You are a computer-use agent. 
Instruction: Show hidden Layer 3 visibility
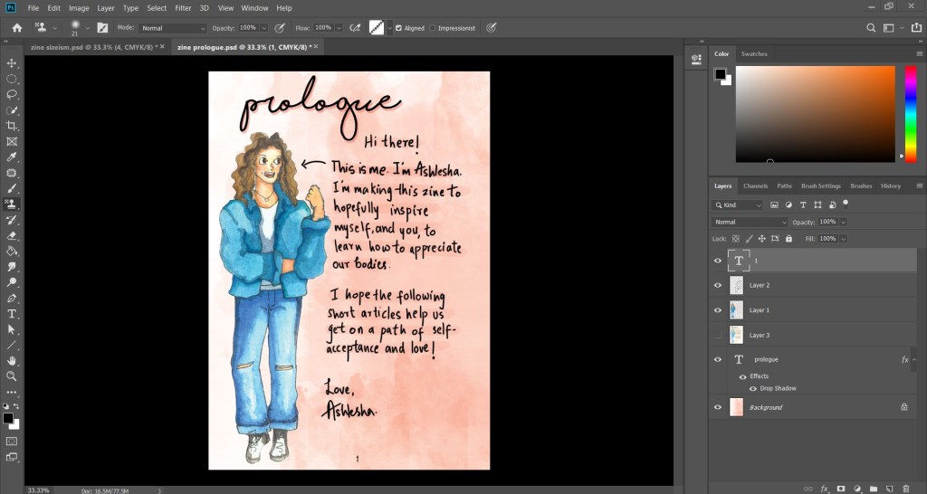point(718,335)
